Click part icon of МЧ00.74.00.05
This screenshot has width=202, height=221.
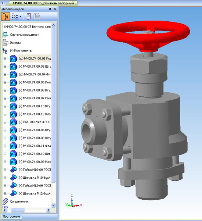tap(14, 130)
